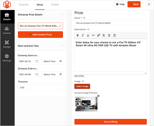Click the Add Another Prize button

[40, 35]
